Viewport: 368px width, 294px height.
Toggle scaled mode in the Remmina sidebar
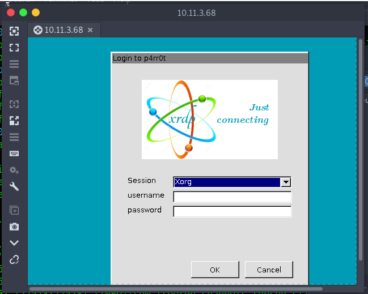coord(14,121)
